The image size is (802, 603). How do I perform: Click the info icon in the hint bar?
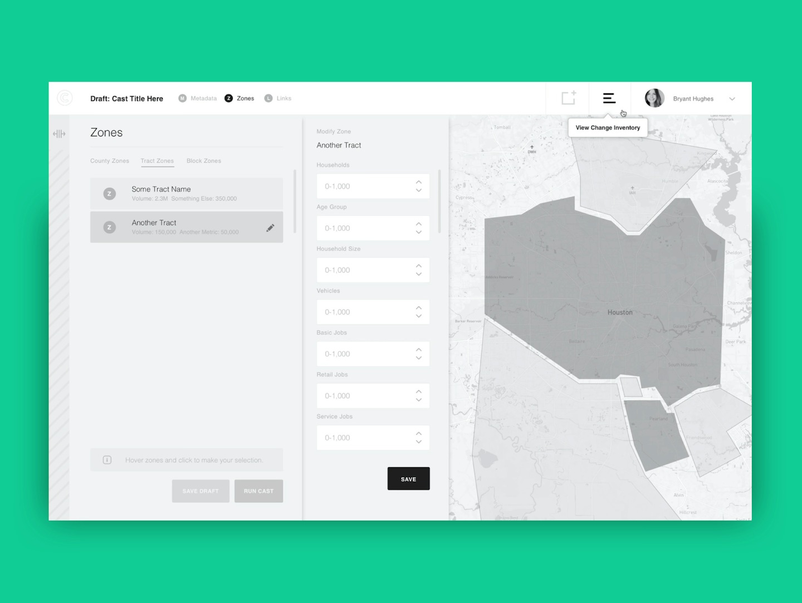[107, 460]
